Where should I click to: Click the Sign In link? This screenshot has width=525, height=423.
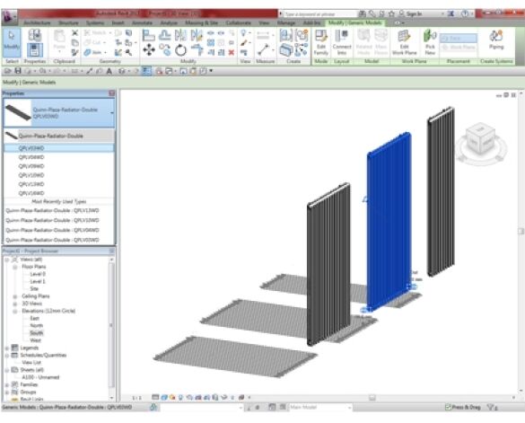point(414,13)
